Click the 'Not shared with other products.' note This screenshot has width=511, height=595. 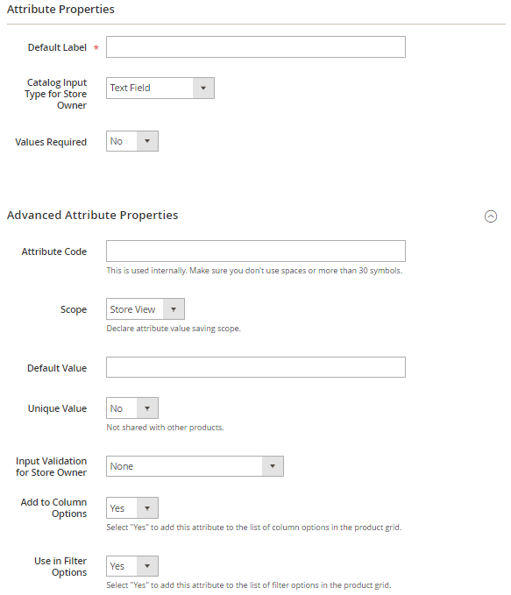[x=165, y=428]
